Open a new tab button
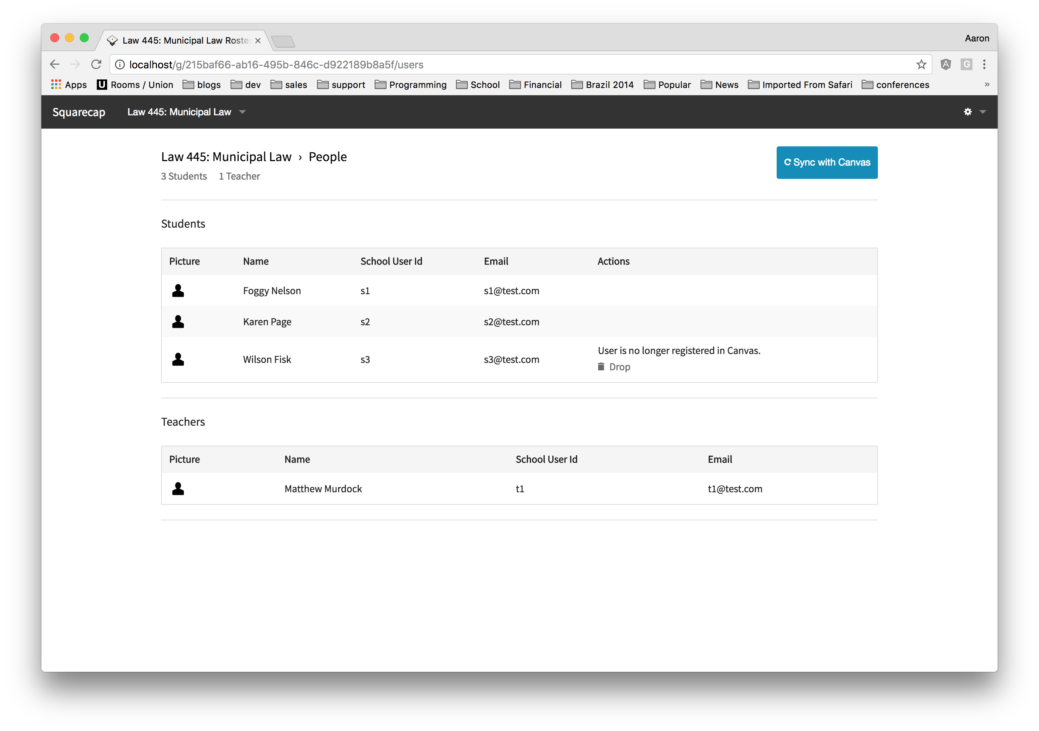The height and width of the screenshot is (731, 1039). click(284, 42)
